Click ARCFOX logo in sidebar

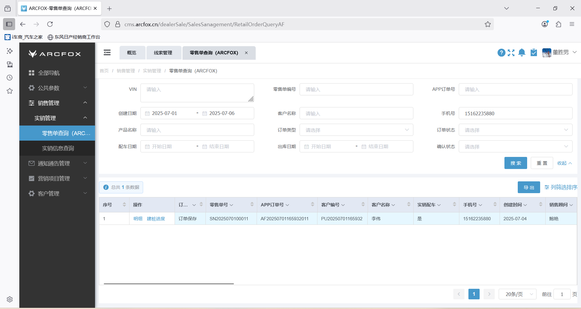coord(55,54)
